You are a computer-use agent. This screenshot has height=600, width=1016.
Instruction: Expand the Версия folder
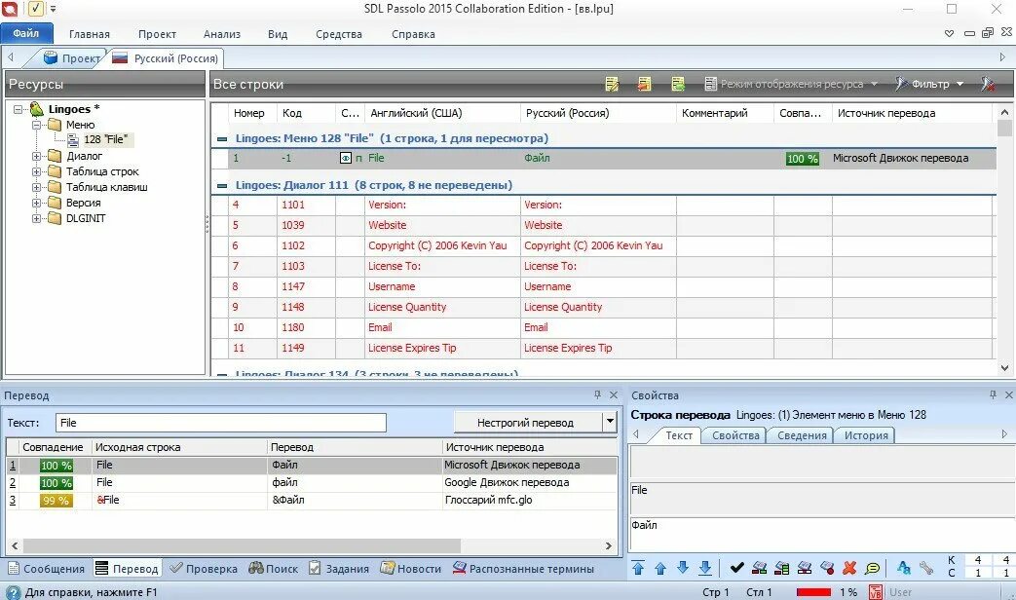coord(37,203)
